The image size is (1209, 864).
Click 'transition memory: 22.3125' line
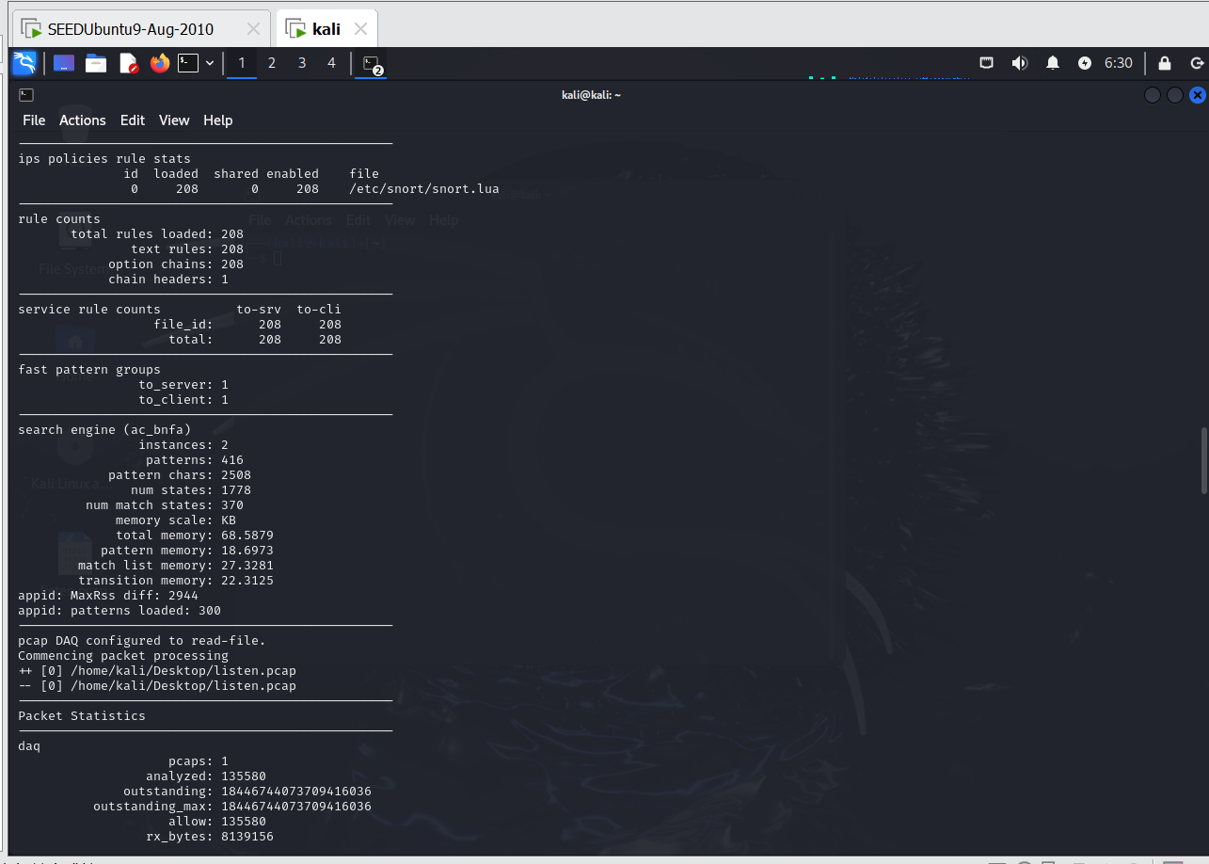176,581
